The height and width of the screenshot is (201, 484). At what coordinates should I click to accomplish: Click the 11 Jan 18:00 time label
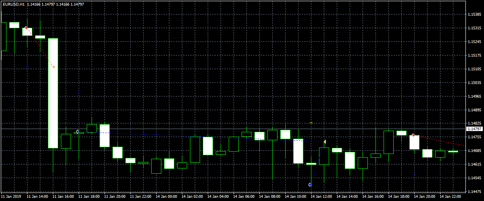tap(89, 197)
